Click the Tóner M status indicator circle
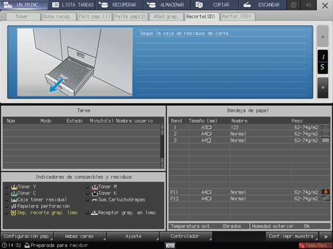 [x=87, y=187]
